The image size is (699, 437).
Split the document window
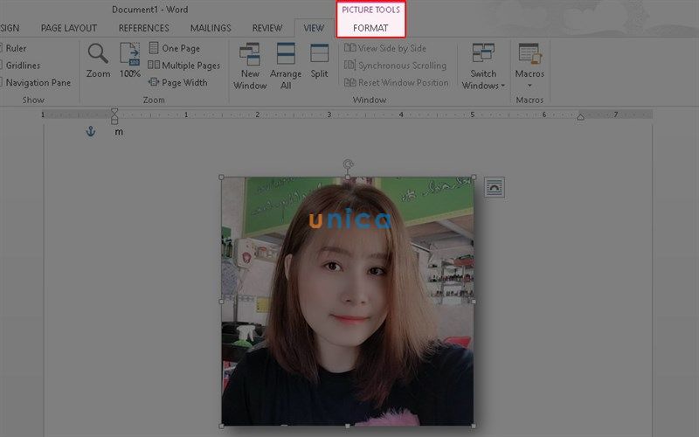point(319,61)
